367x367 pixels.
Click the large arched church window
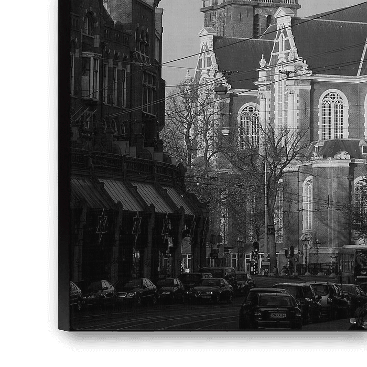pyautogui.click(x=333, y=115)
